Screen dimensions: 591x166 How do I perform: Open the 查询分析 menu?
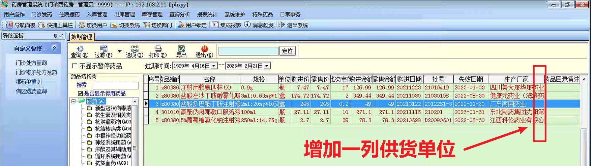(180, 14)
